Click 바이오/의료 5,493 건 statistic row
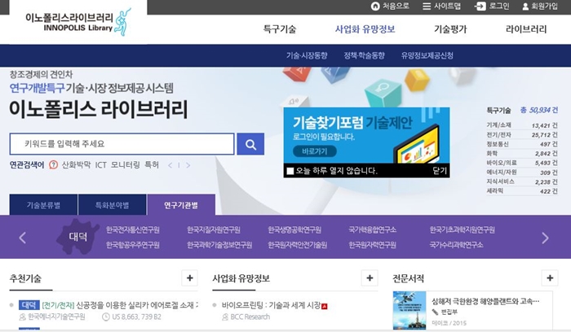Viewport: 571px width, 332px height. tap(522, 163)
